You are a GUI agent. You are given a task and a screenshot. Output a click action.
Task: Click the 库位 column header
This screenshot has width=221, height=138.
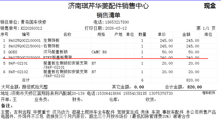(208, 35)
